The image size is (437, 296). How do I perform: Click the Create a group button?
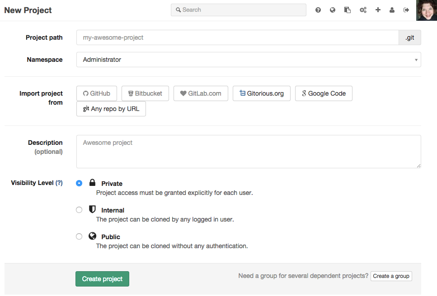tap(391, 276)
